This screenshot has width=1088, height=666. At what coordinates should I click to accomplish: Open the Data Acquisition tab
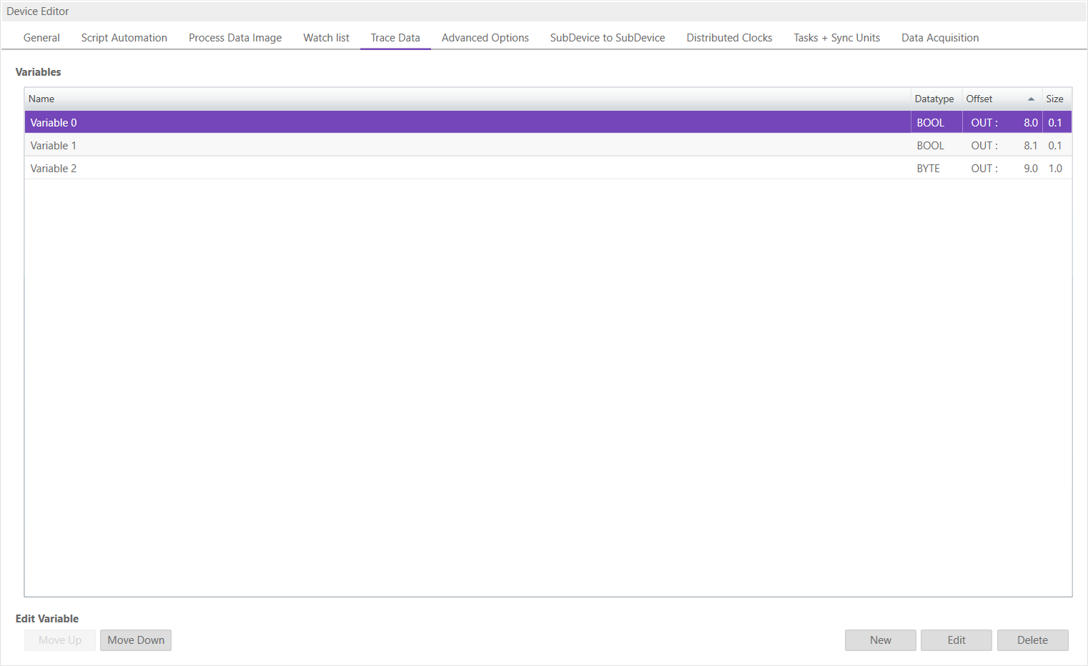[939, 38]
